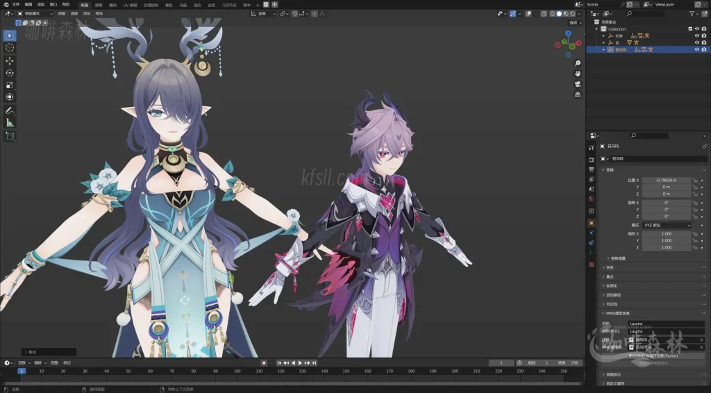Open the Render properties tab
The height and width of the screenshot is (393, 711).
click(x=592, y=160)
